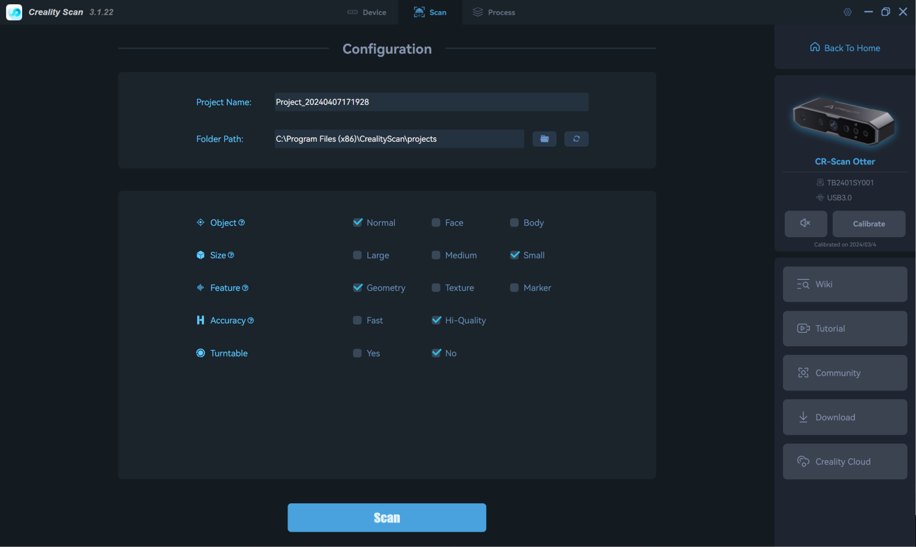
Task: Select Body object type
Action: 514,222
